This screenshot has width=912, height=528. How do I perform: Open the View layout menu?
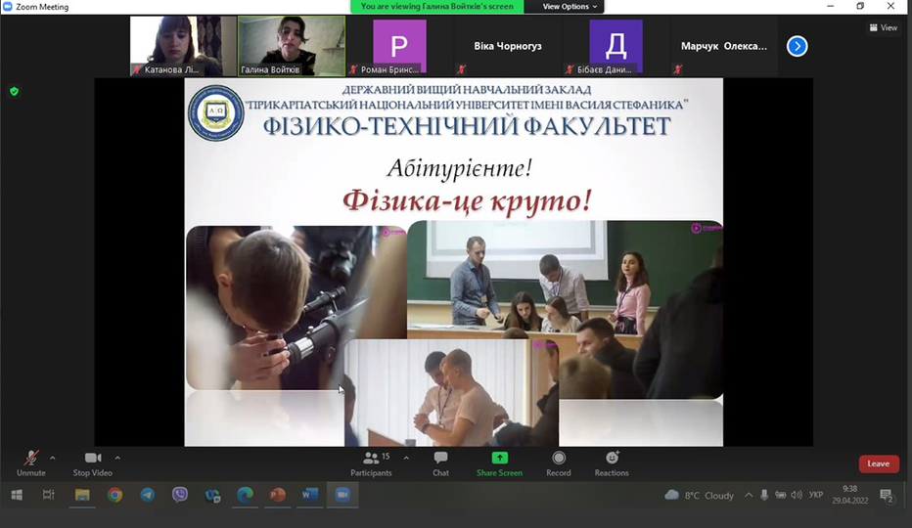click(x=884, y=27)
